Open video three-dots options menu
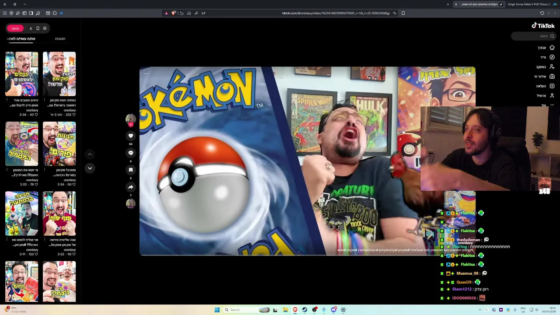This screenshot has height=315, width=560. point(147,73)
